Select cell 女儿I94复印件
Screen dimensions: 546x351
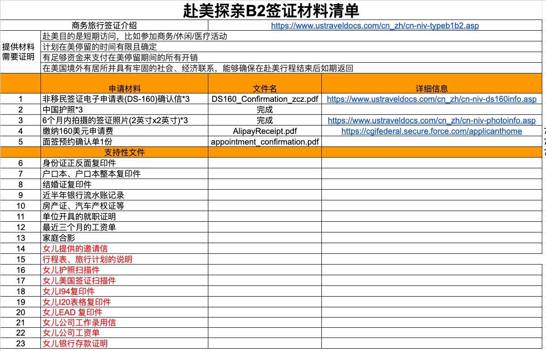click(124, 291)
